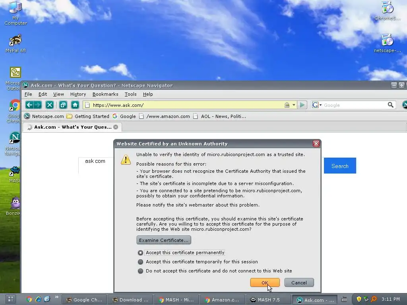
Task: Open the /www.amazon.com bookmark
Action: pos(165,116)
